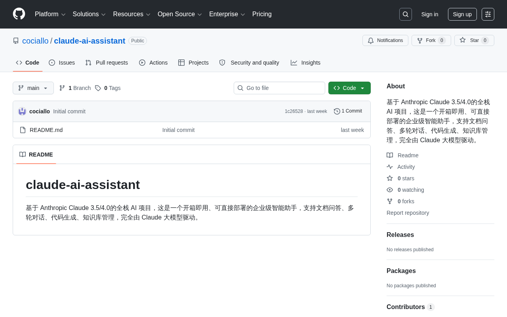
Task: Click Sign in
Action: (x=430, y=14)
